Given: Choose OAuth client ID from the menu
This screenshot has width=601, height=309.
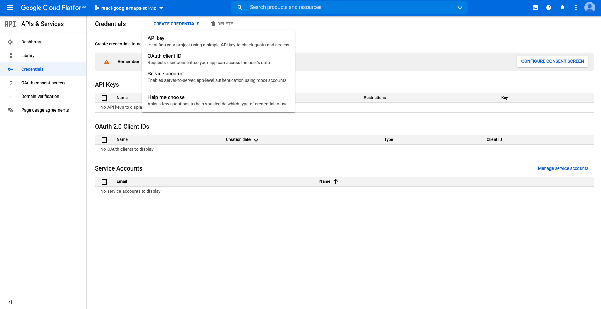Looking at the screenshot, I should (x=218, y=59).
